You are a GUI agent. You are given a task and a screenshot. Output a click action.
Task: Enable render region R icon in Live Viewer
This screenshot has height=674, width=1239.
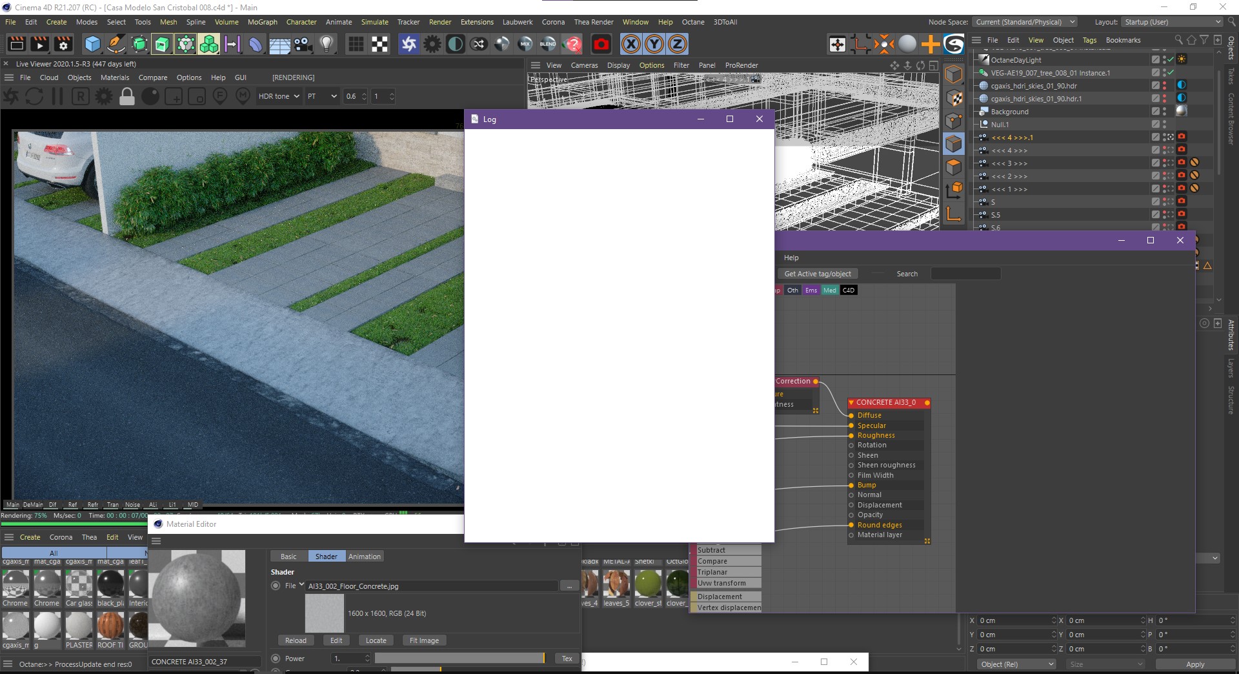pos(80,96)
